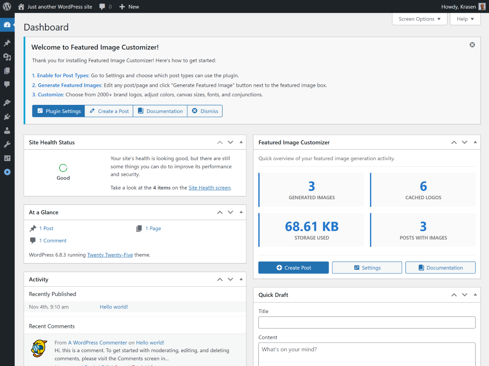Open Appearance paintbrush icon in sidebar
This screenshot has width=489, height=366.
pyautogui.click(x=7, y=102)
